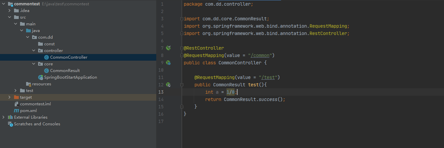
Task: Click the SpringBootStartApplication run-class icon
Action: click(40, 77)
